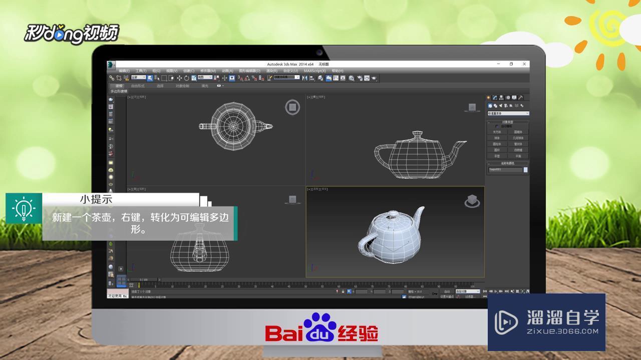
Task: Open the Rendered Frame Window
Action: 367,78
